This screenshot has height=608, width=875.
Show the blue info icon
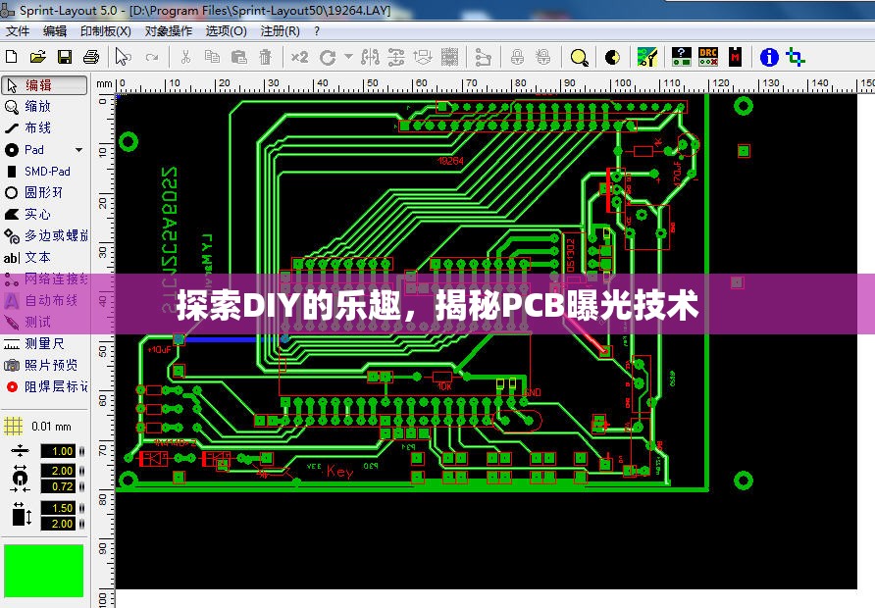coord(769,57)
